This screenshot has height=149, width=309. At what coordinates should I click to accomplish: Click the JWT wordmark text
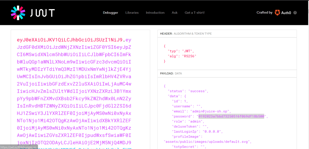point(43,13)
